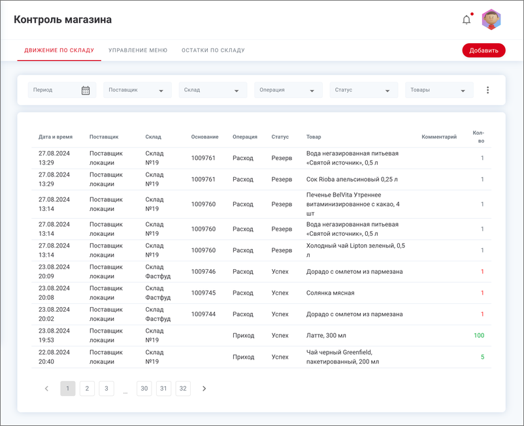524x426 pixels.
Task: Go to page 2
Action: (87, 389)
